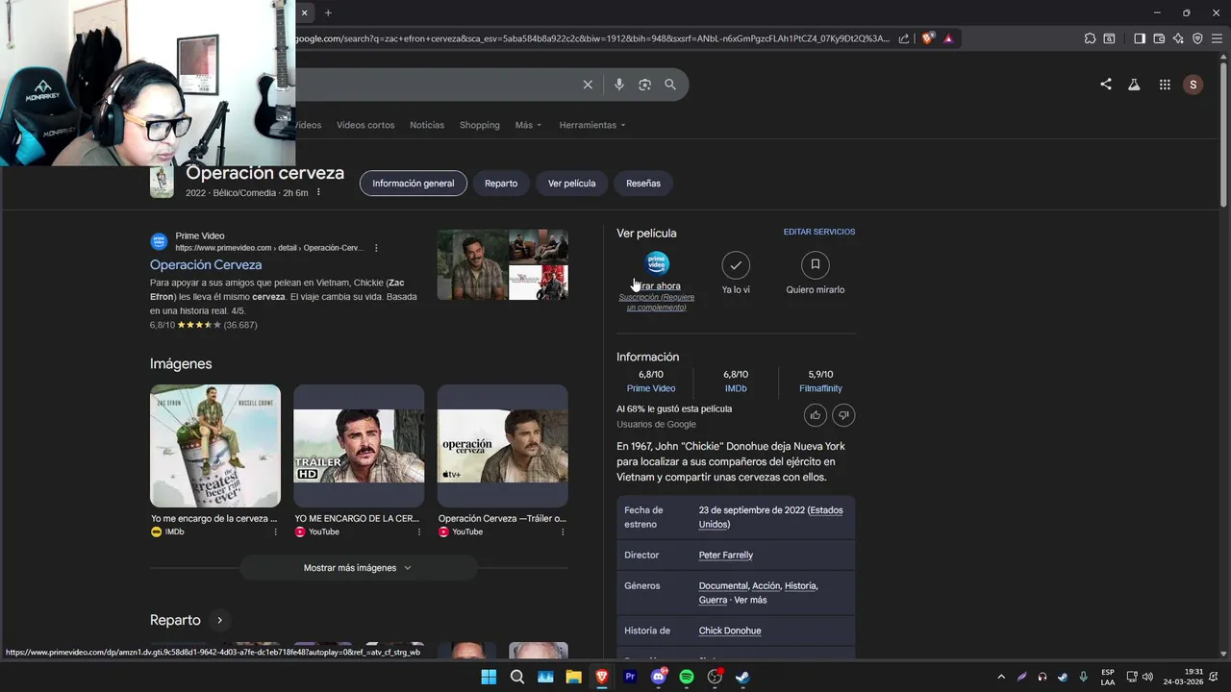The image size is (1231, 692).
Task: Open the 'Chick Donohue' link
Action: point(730,631)
